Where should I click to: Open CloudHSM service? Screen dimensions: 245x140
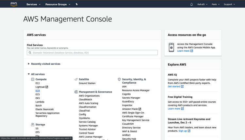coord(128,124)
